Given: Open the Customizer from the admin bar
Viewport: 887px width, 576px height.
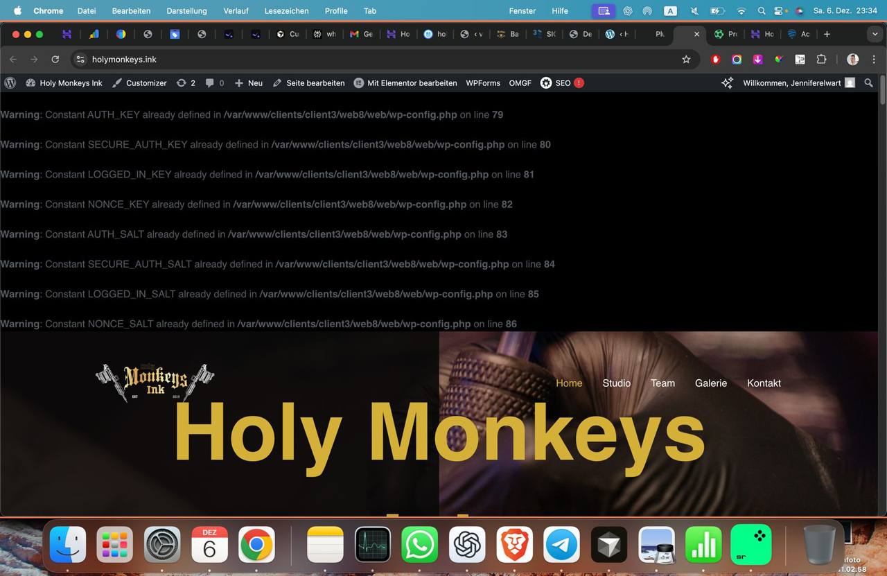Looking at the screenshot, I should 139,82.
